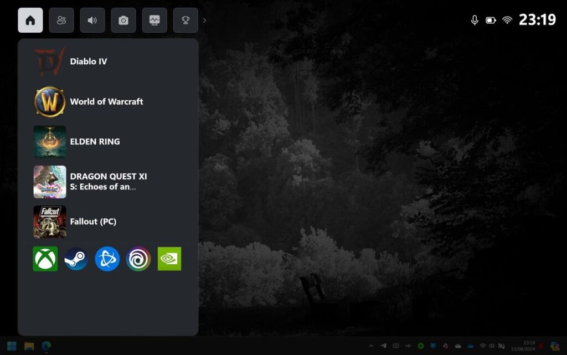Open the Windows Start menu

(x=12, y=346)
